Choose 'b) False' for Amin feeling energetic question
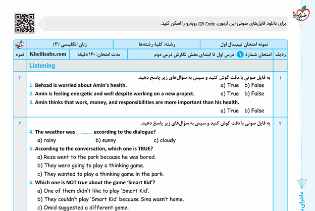Screen dimensions: 315x211 254,94
